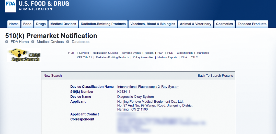Open the CDRH SuperSearch binoculars image
The width and height of the screenshot is (276, 134).
pos(24,55)
